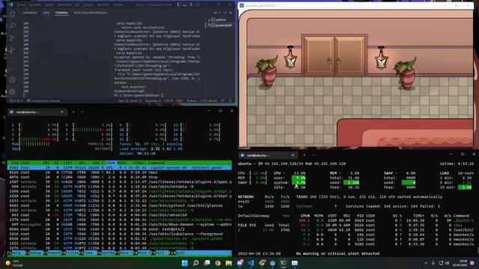
Task: Toggle VS Code panel layout icon
Action: click(x=185, y=4)
